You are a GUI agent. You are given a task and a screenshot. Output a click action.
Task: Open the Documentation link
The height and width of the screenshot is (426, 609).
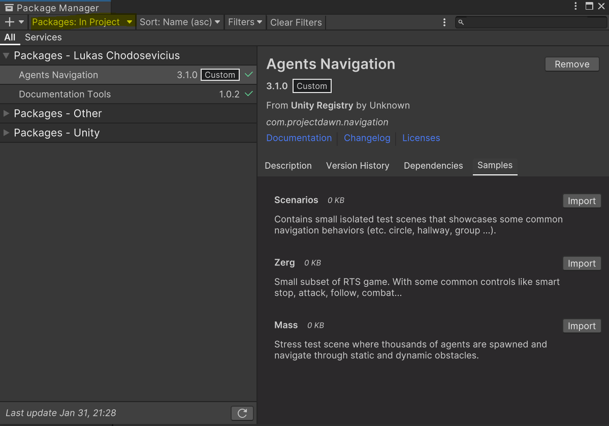299,138
